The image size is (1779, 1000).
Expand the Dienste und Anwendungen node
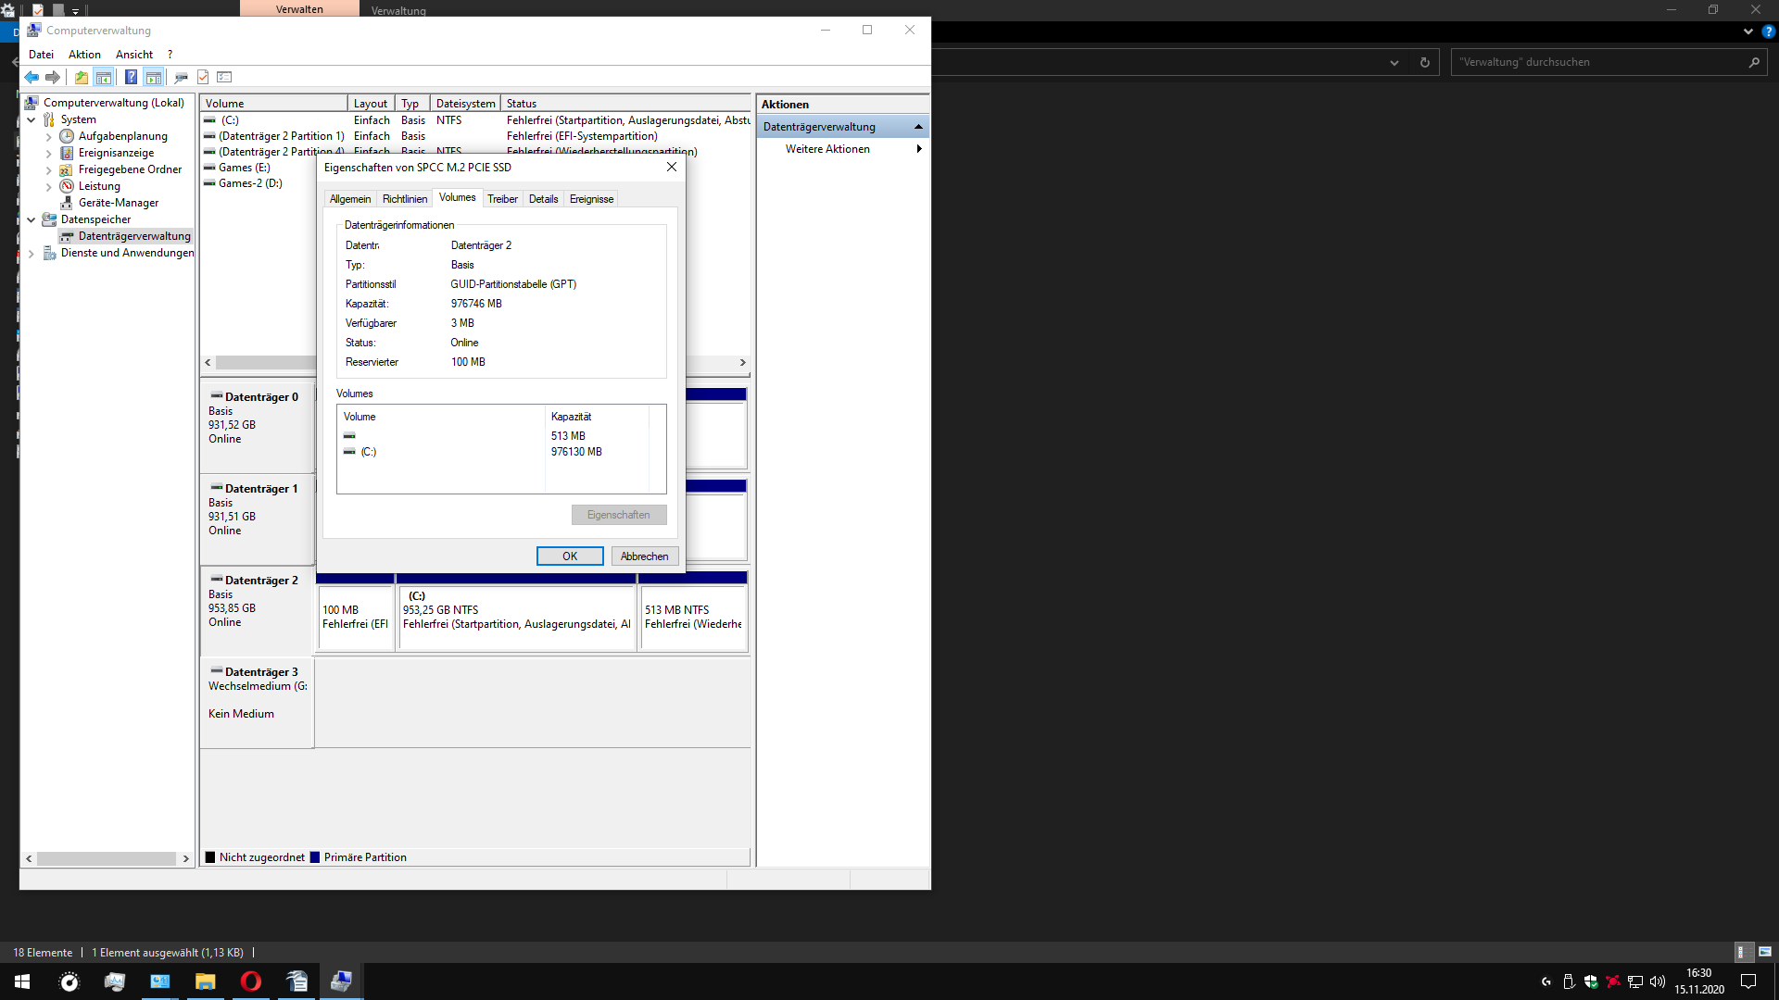[x=32, y=254]
